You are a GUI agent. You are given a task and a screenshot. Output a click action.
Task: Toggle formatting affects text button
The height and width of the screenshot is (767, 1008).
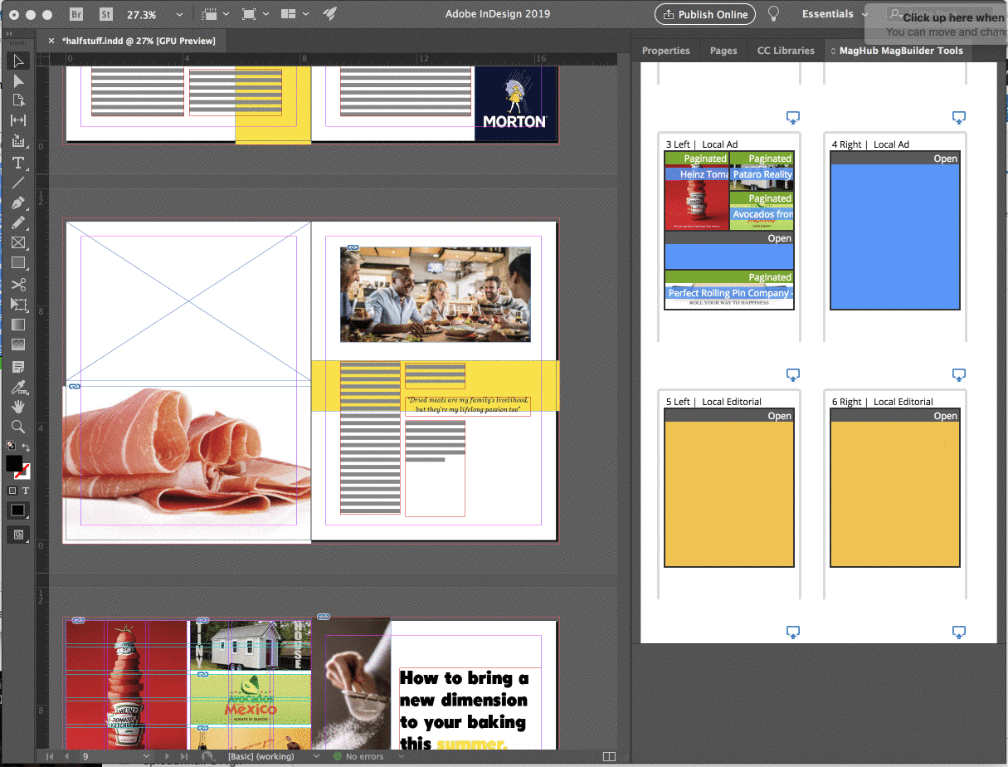(x=26, y=491)
